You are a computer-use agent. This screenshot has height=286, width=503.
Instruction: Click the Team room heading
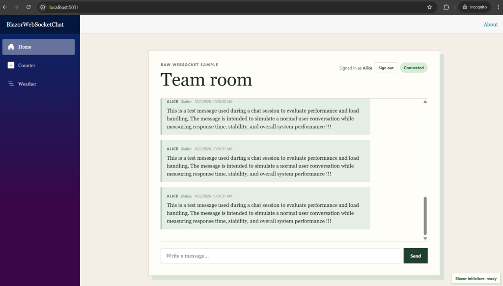(206, 80)
